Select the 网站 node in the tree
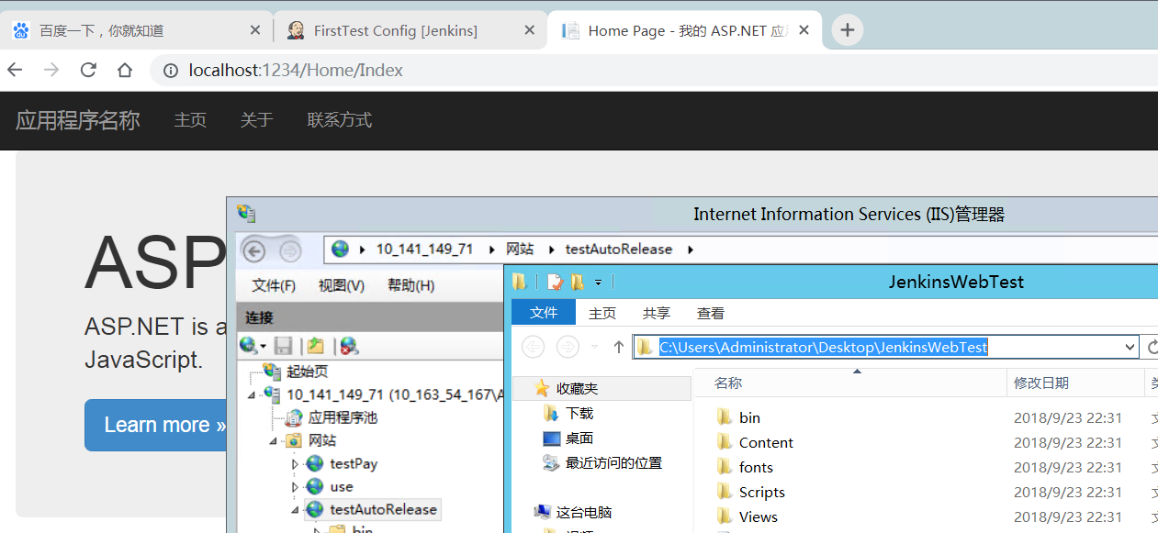Screen dimensions: 1158x533 click(x=323, y=440)
